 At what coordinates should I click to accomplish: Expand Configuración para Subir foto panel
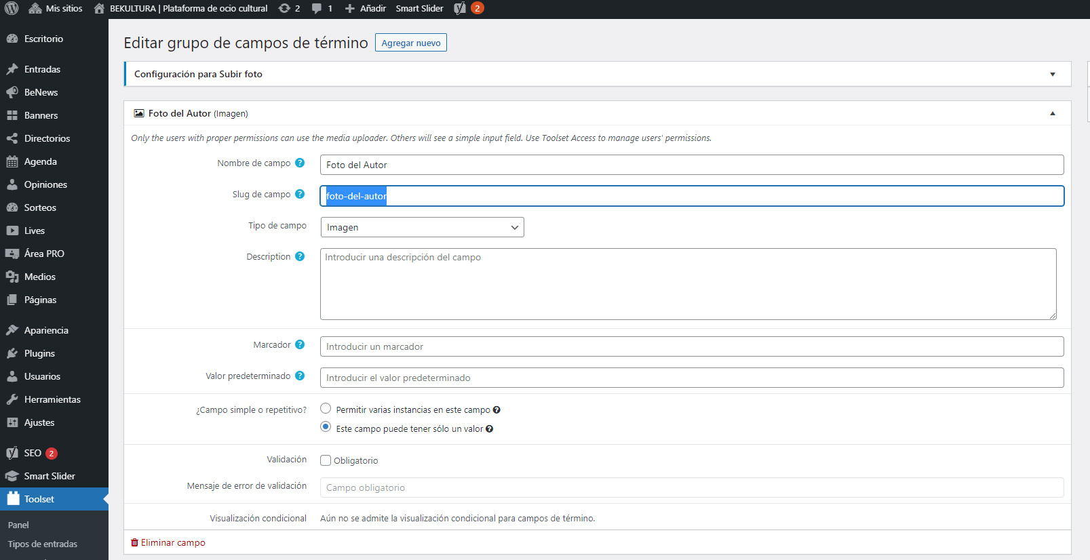[x=1052, y=74]
